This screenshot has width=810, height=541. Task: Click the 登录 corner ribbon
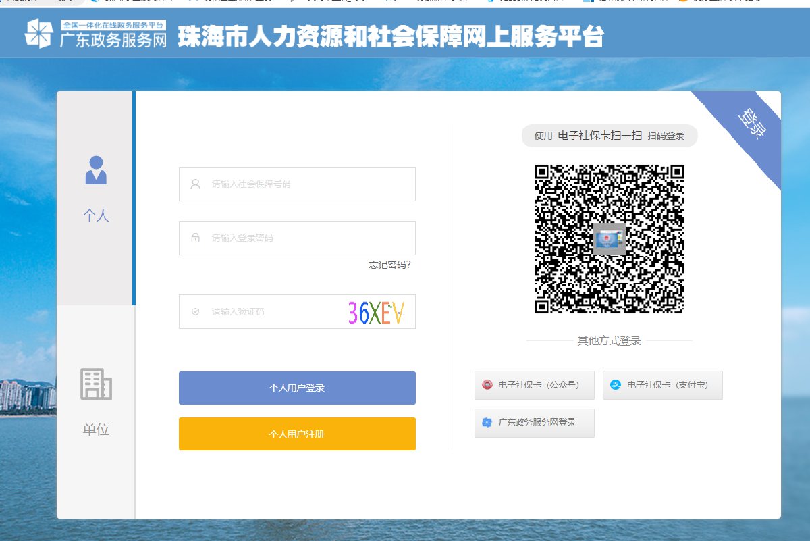pos(751,125)
